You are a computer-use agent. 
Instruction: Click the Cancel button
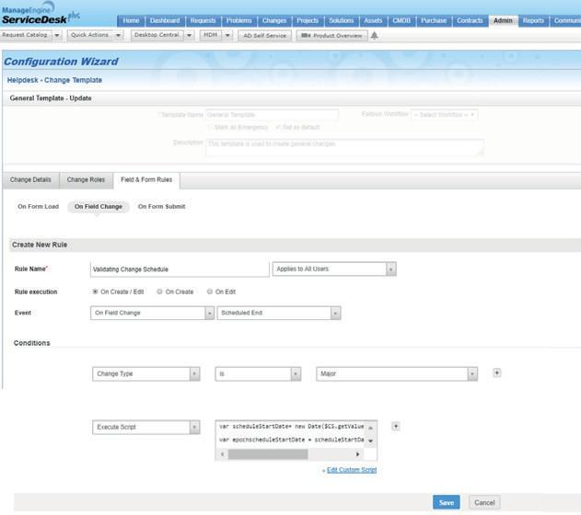tap(484, 502)
